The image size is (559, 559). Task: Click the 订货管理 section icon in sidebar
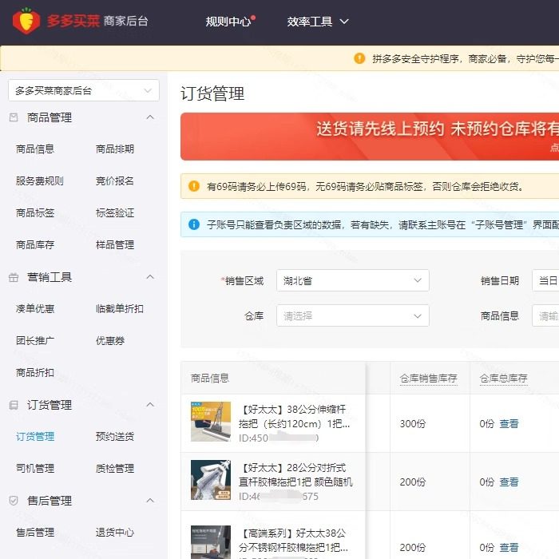(14, 405)
